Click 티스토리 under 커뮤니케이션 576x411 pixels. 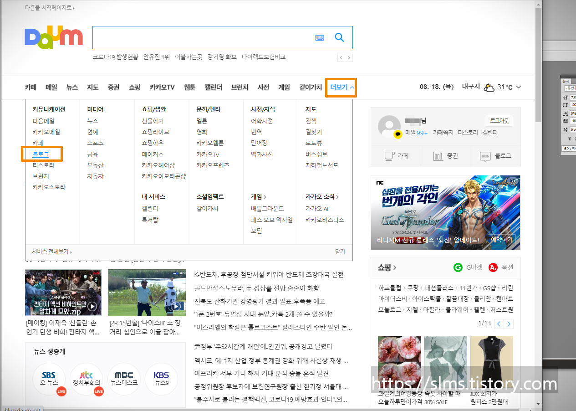43,165
